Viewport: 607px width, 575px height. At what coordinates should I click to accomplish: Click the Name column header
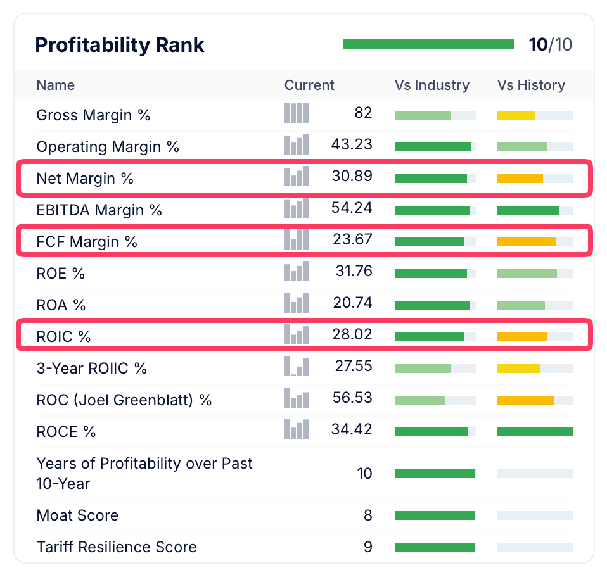pyautogui.click(x=56, y=85)
